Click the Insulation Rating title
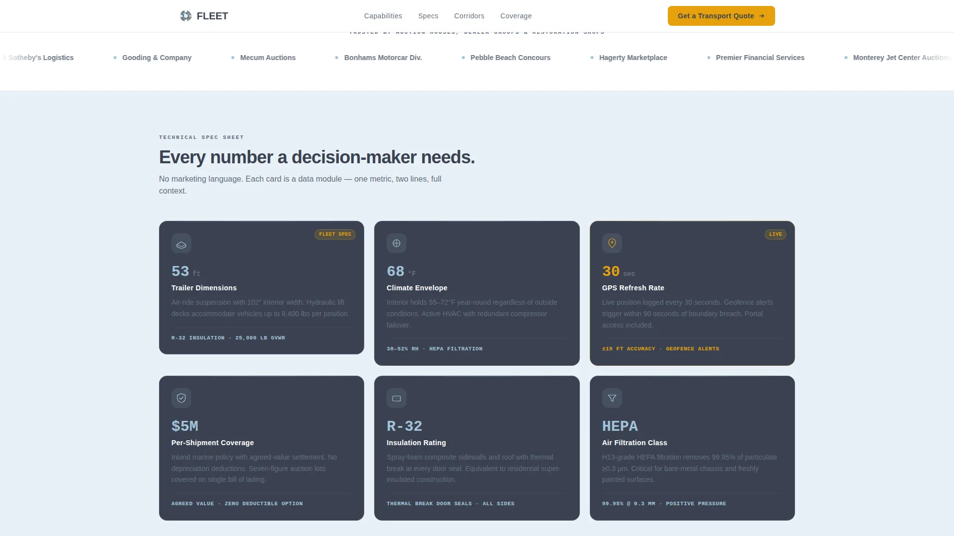The image size is (954, 536). (x=416, y=443)
